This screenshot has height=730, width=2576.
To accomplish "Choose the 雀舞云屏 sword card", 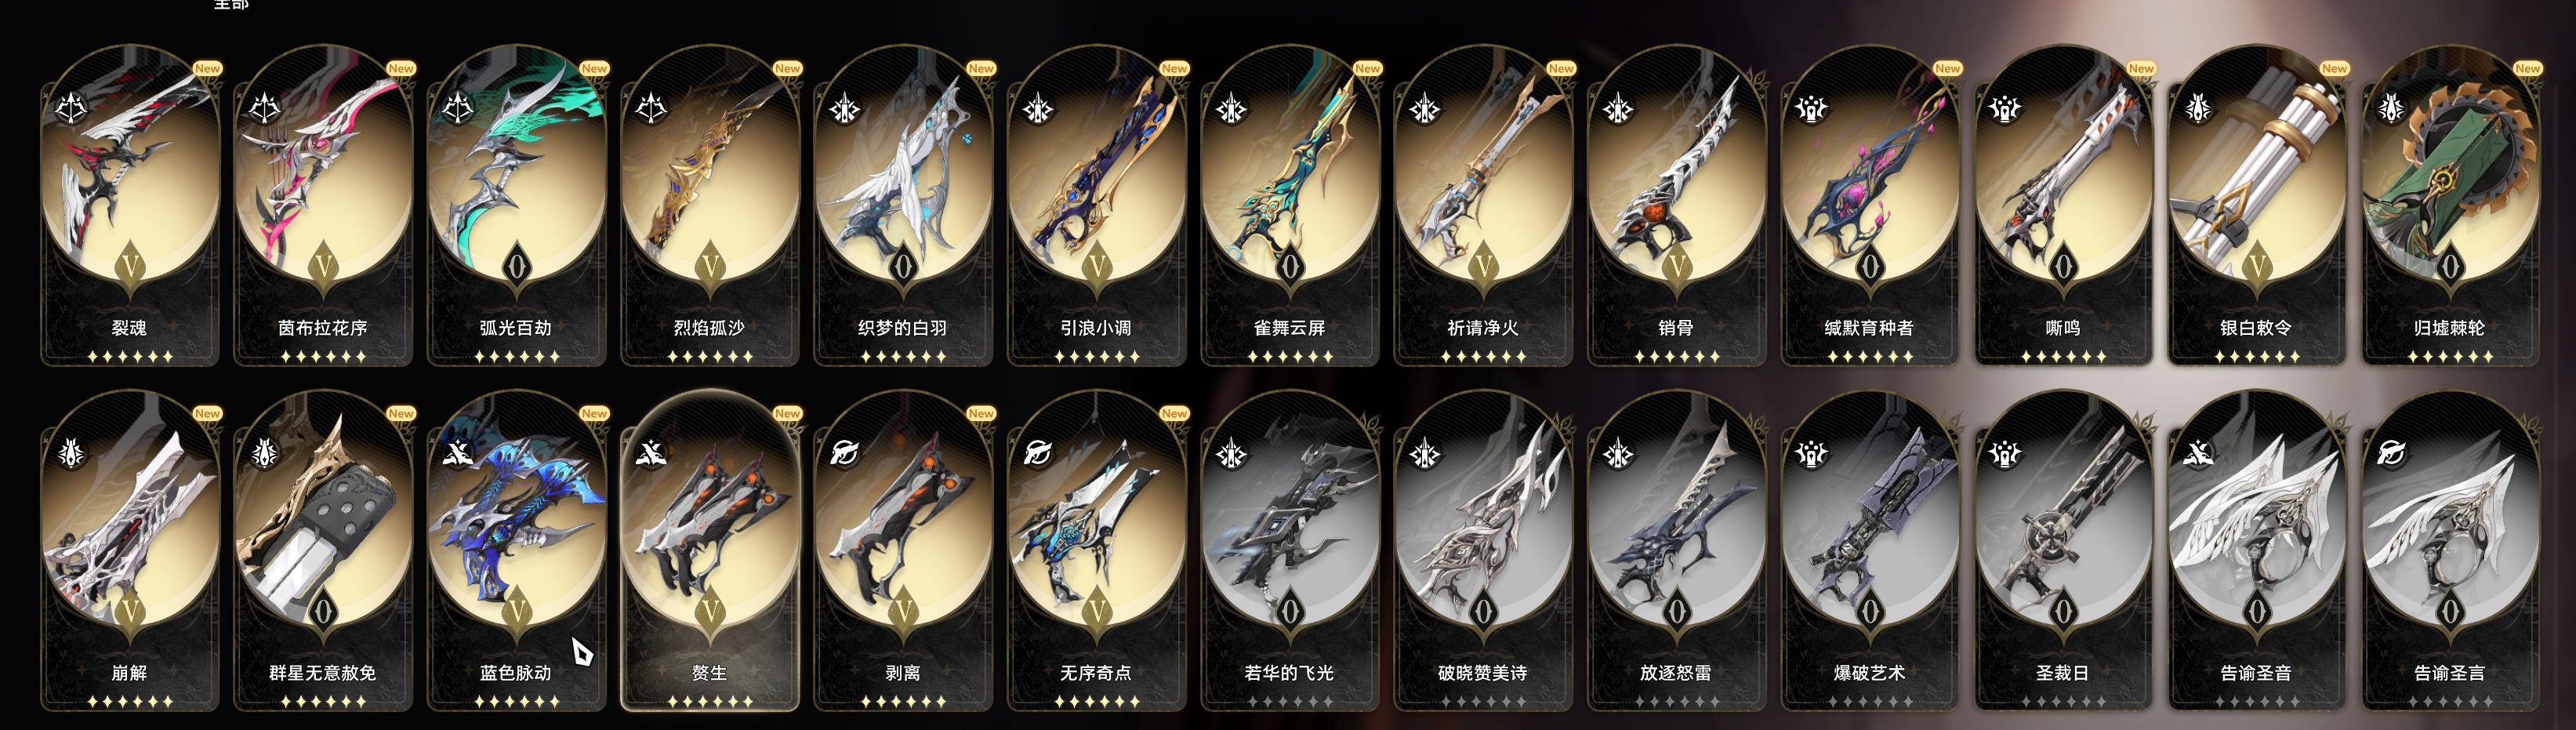I will [1290, 205].
